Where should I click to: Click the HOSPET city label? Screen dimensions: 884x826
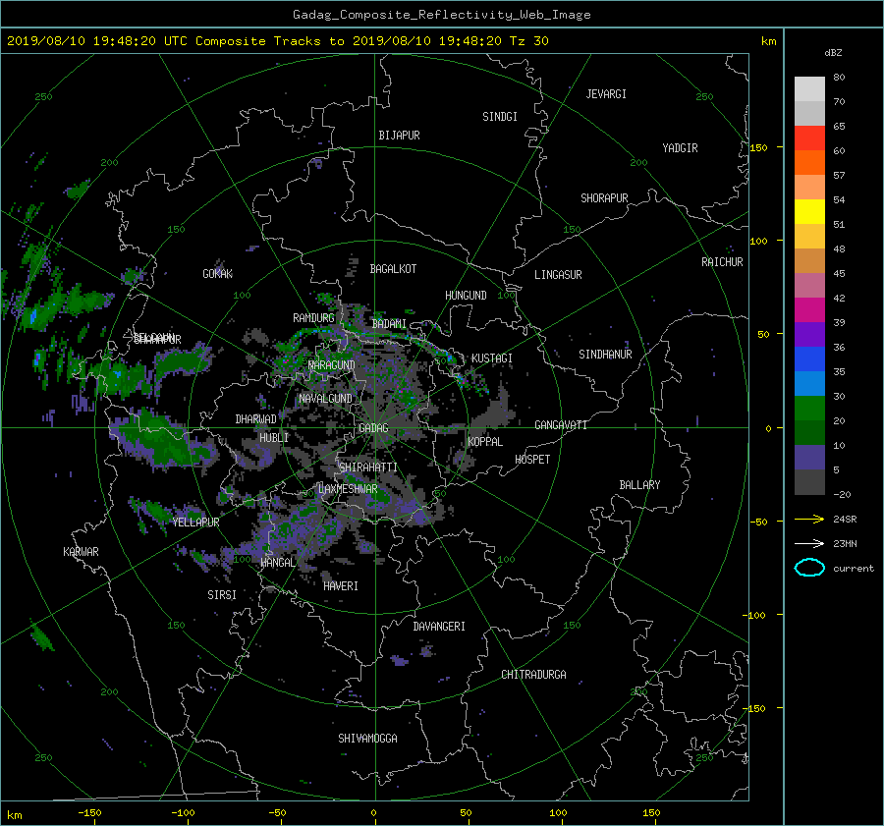(532, 460)
